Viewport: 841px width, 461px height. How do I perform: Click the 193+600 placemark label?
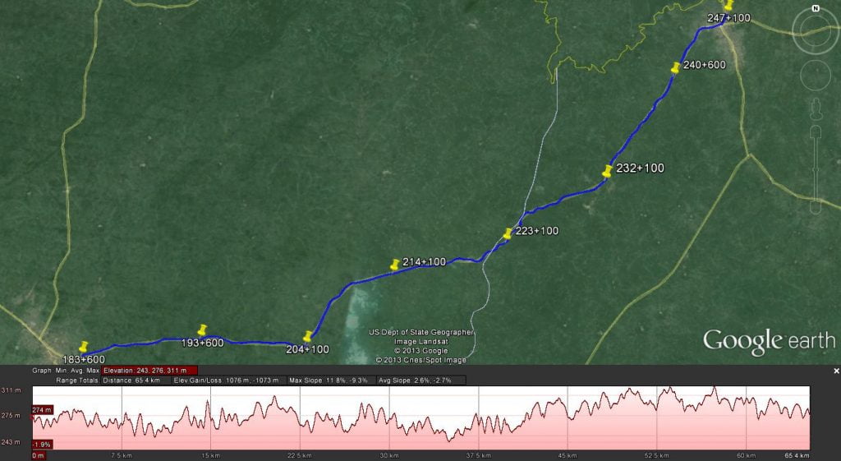coord(202,343)
